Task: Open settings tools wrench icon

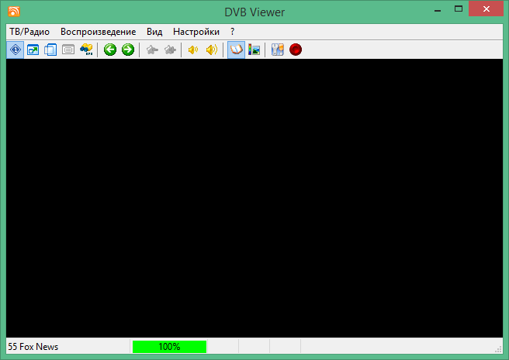Action: 278,50
